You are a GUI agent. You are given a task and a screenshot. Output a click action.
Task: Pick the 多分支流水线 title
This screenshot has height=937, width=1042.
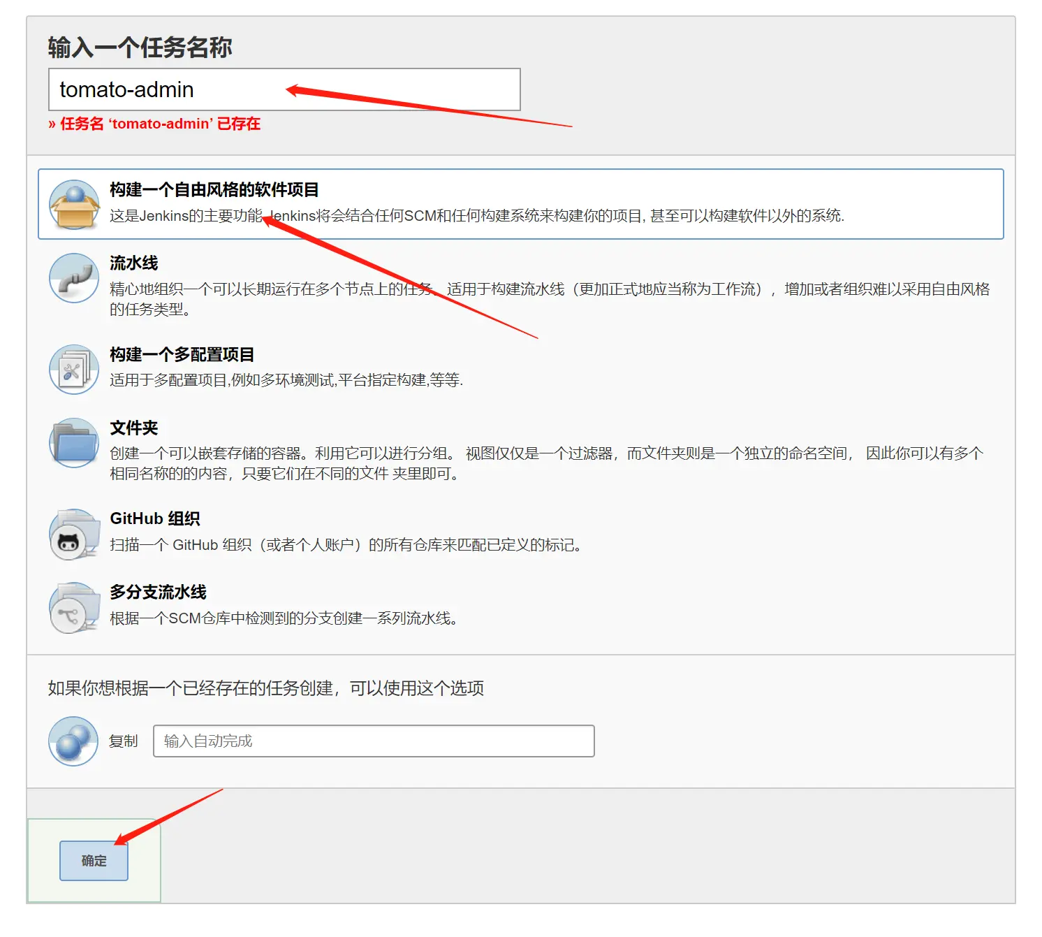tap(159, 593)
